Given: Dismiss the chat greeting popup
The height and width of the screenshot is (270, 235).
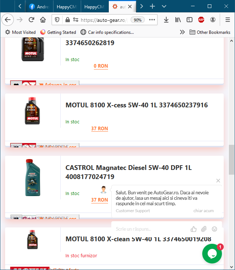Looking at the screenshot, I should 218,180.
